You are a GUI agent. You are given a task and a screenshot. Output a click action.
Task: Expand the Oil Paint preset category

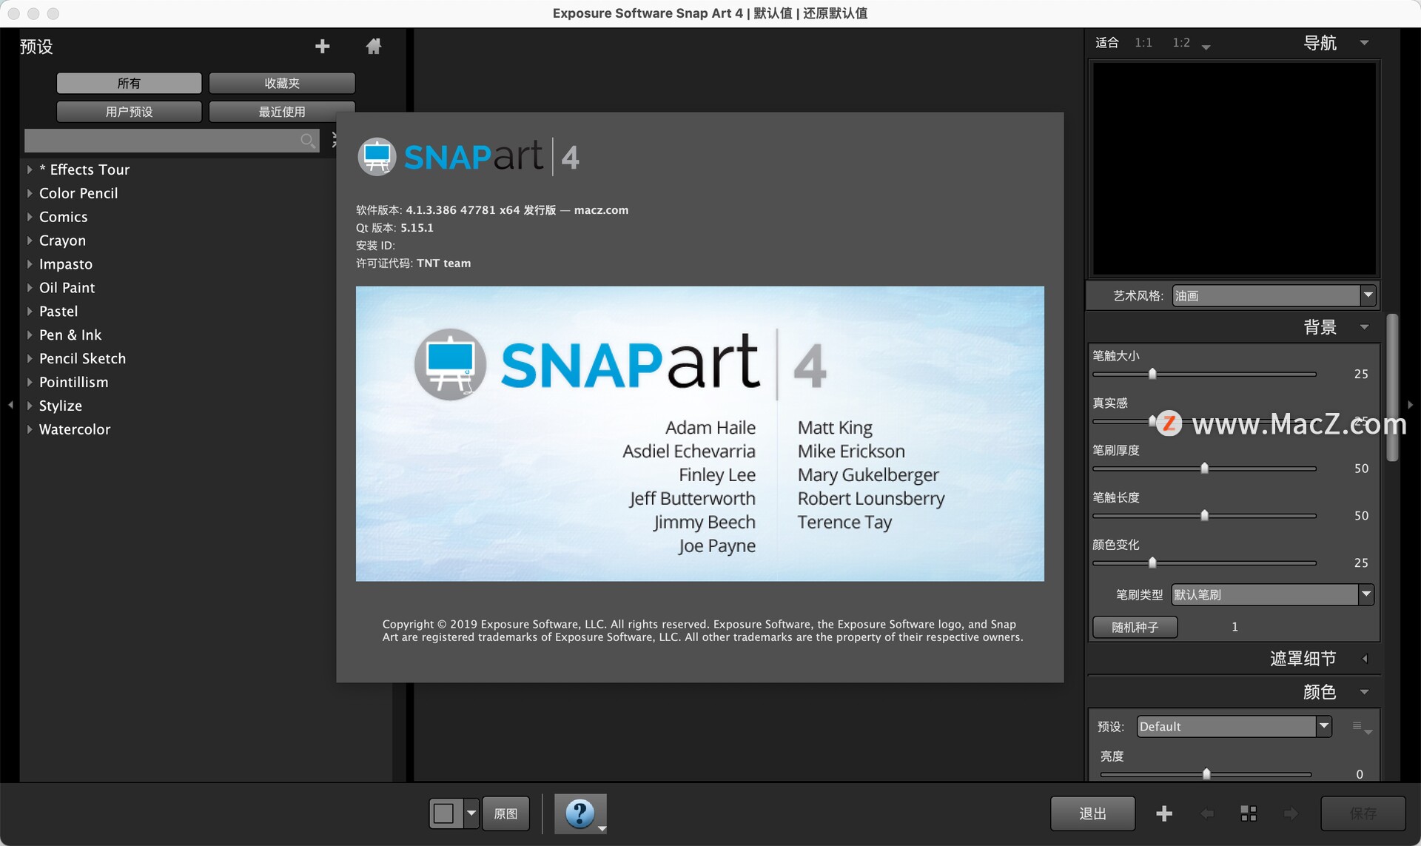[30, 288]
